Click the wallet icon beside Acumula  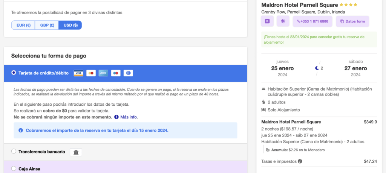(x=268, y=150)
